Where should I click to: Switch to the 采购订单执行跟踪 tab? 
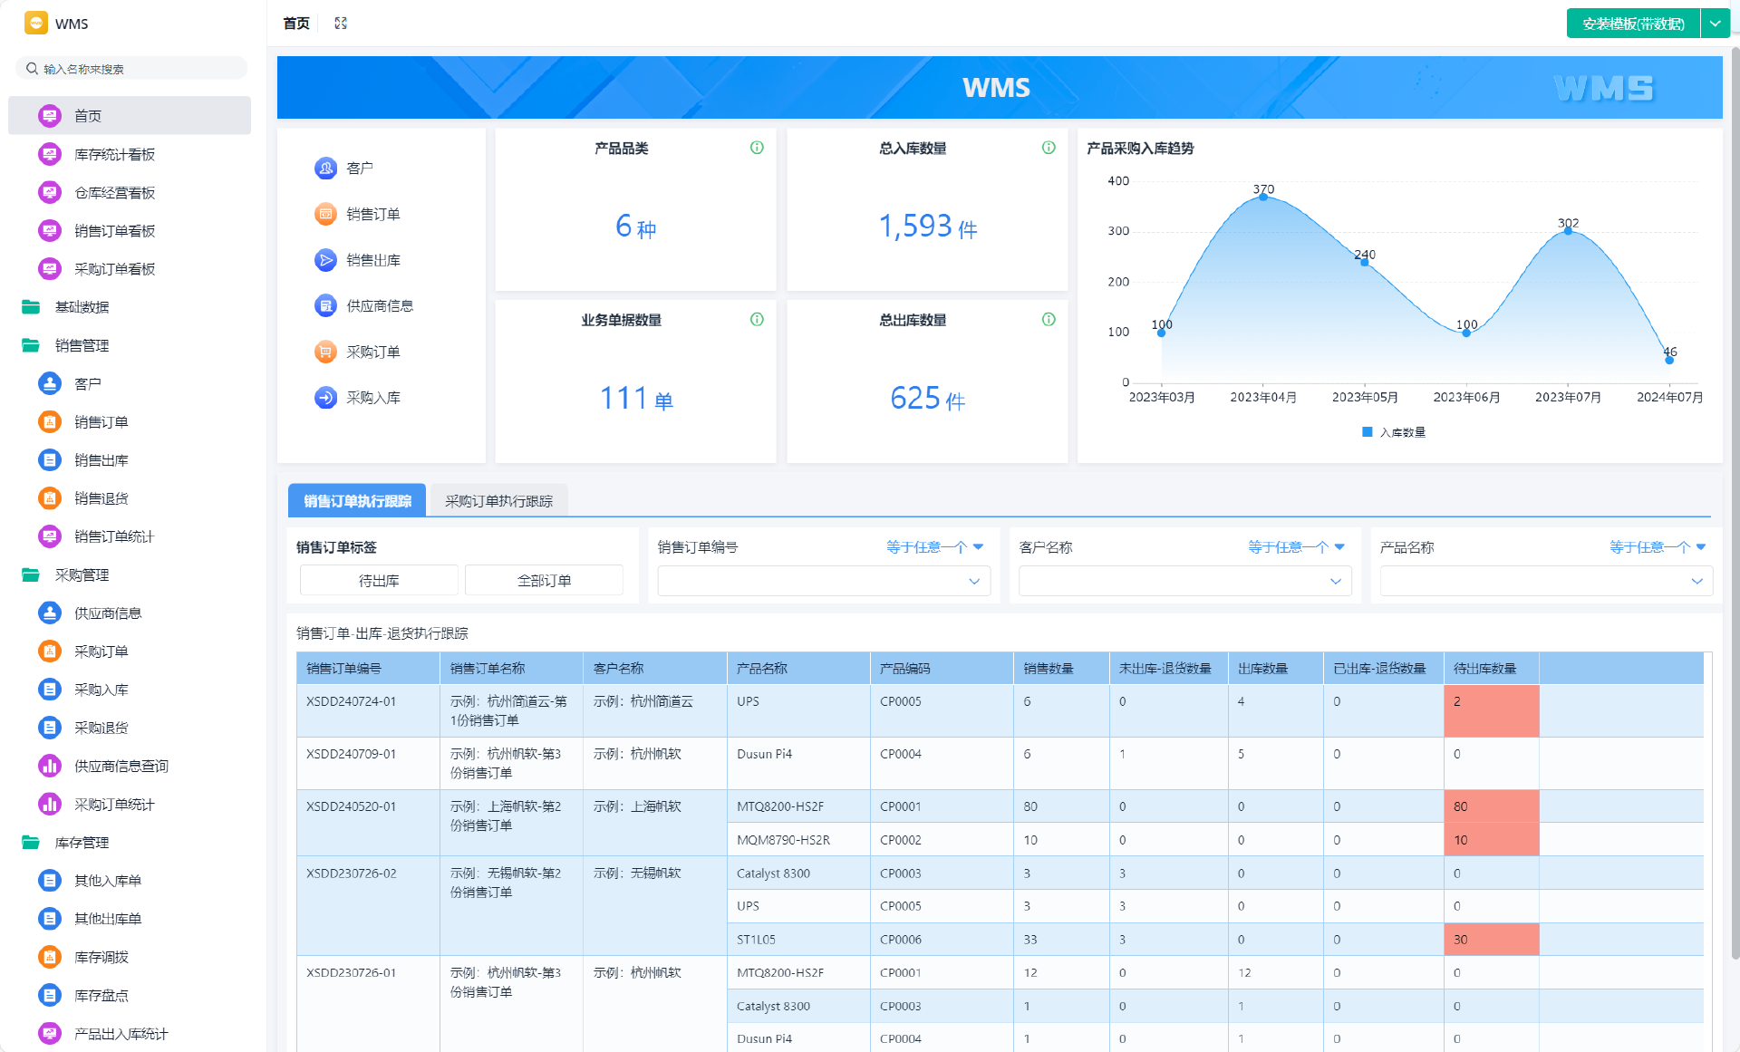tap(498, 500)
